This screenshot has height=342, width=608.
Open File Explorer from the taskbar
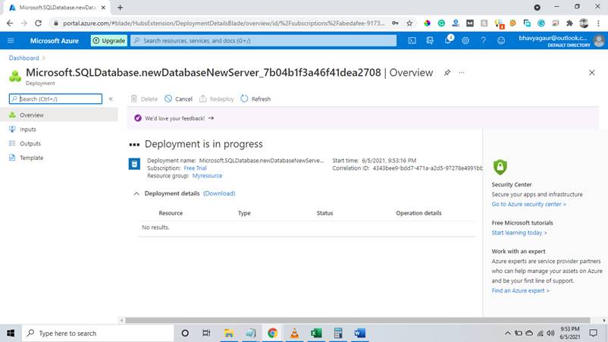click(229, 333)
